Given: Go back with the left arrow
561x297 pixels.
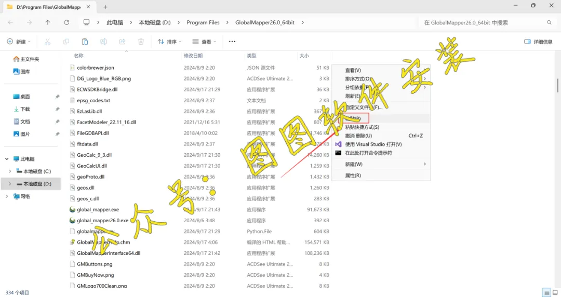Looking at the screenshot, I should pyautogui.click(x=10, y=22).
